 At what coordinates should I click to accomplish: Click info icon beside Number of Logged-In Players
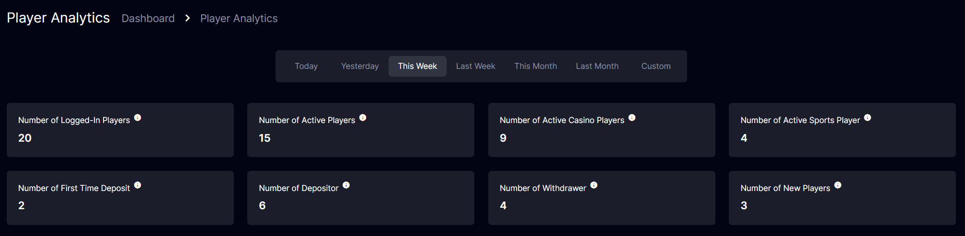point(138,118)
